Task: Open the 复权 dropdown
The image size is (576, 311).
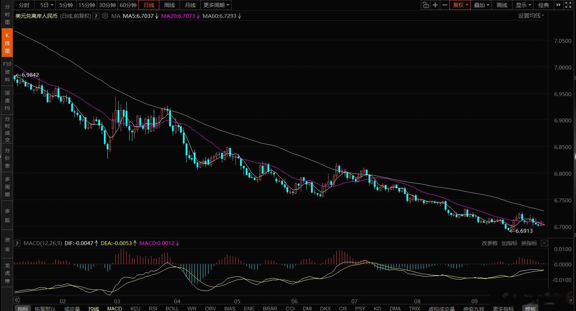Action: [460, 5]
